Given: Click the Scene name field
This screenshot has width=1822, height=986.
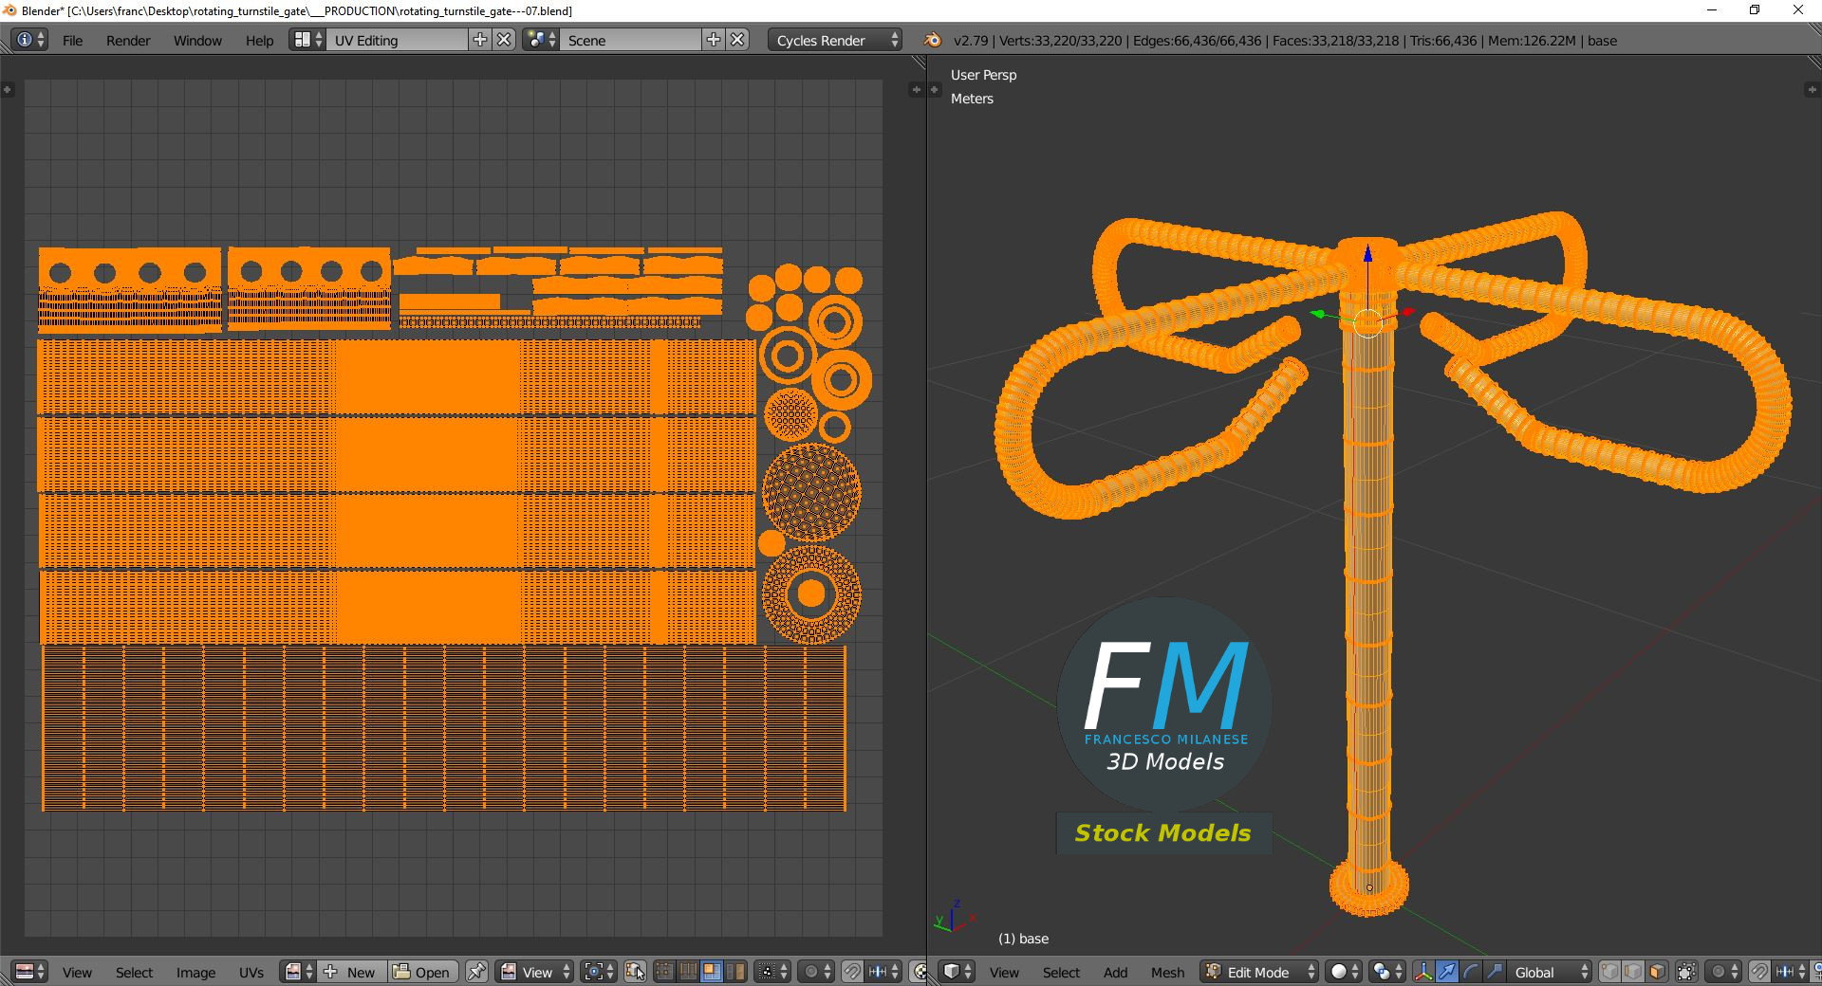Looking at the screenshot, I should (631, 40).
